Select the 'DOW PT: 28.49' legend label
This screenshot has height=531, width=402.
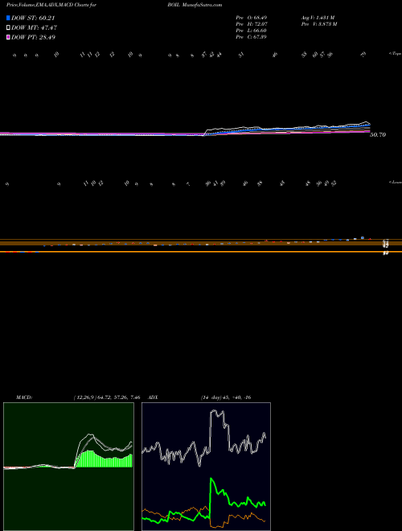34,37
